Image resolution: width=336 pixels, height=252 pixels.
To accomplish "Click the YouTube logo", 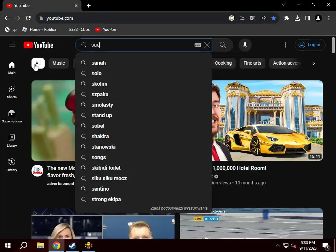I will click(38, 45).
